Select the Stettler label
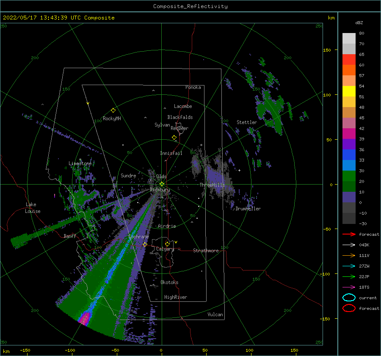Screen dimensions: 381x356 247,122
